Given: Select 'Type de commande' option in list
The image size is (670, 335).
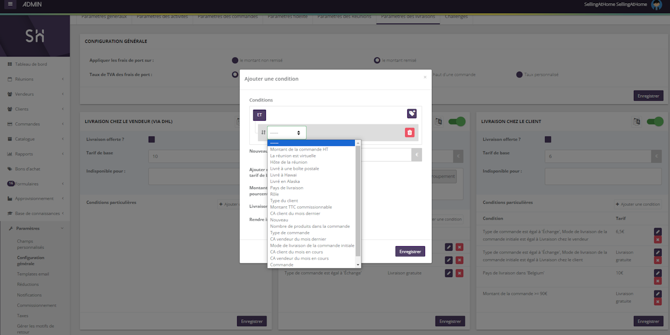Looking at the screenshot, I should click(289, 233).
